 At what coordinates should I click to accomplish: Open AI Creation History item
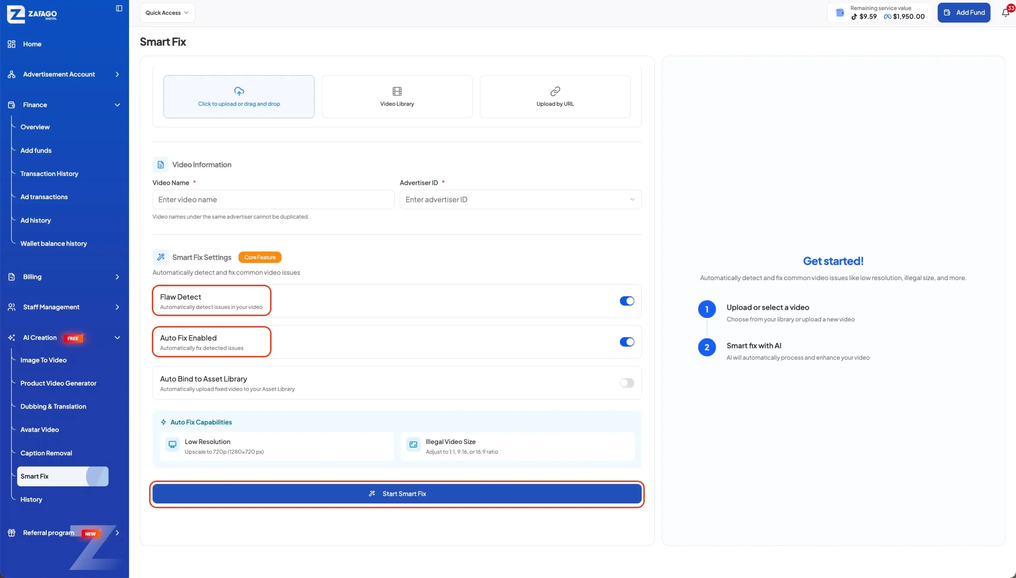click(x=31, y=499)
